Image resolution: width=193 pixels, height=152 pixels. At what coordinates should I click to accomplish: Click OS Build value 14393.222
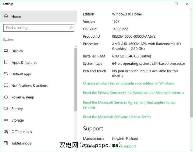[x=120, y=29]
